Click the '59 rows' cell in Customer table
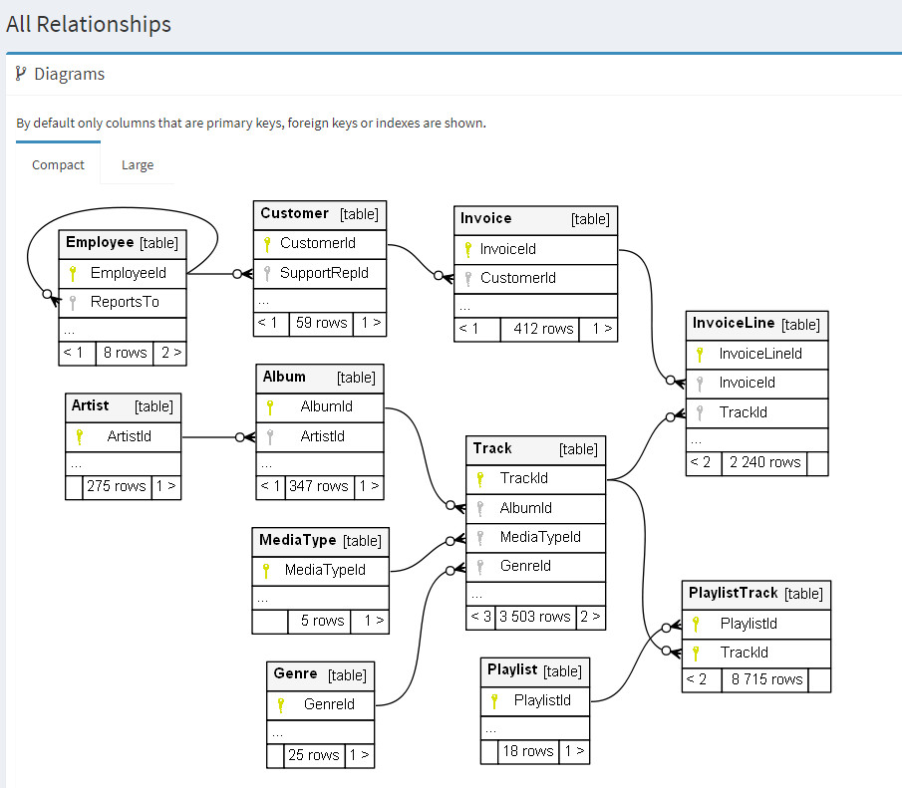The height and width of the screenshot is (788, 902). coord(322,323)
